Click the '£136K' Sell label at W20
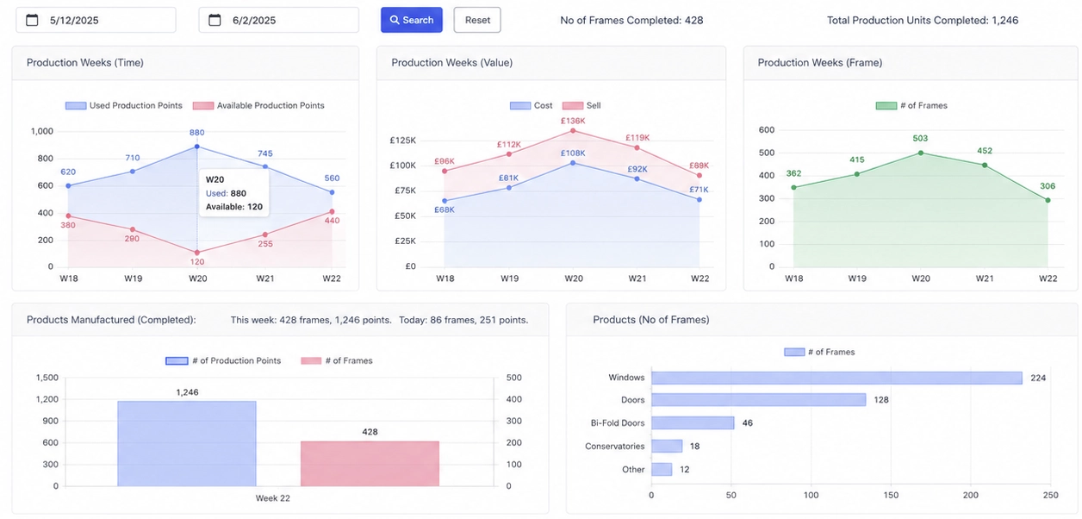The width and height of the screenshot is (1082, 519). point(573,121)
